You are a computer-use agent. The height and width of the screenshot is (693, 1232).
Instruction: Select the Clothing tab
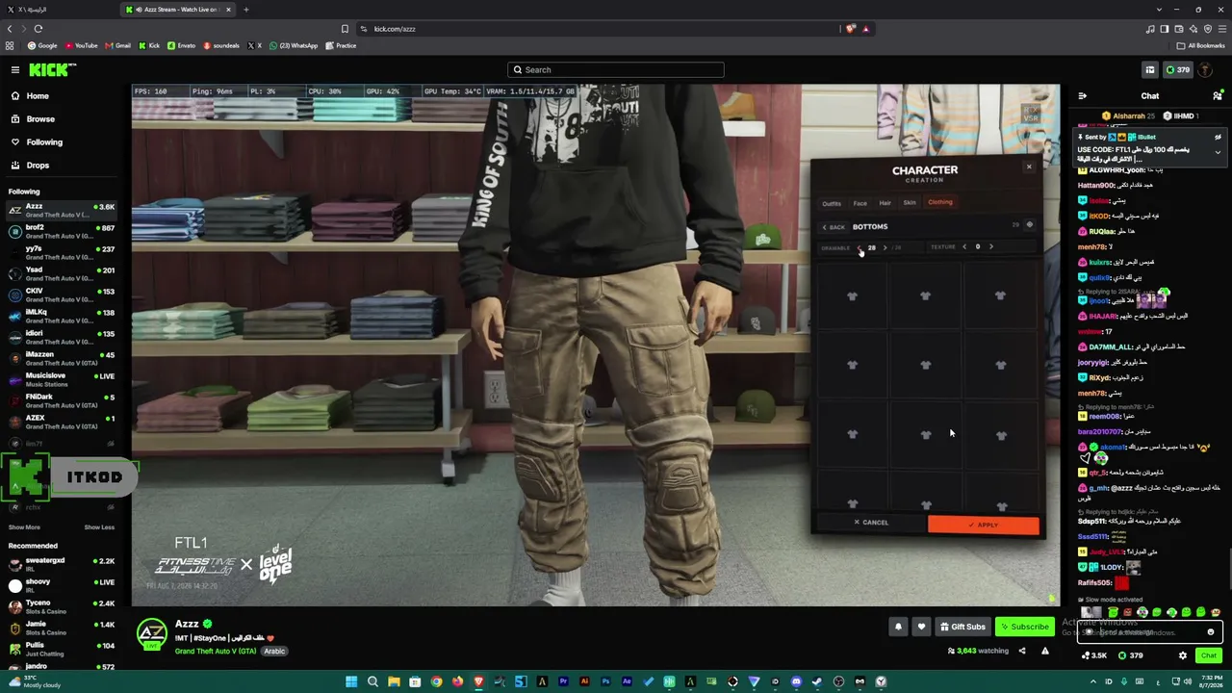pos(940,202)
